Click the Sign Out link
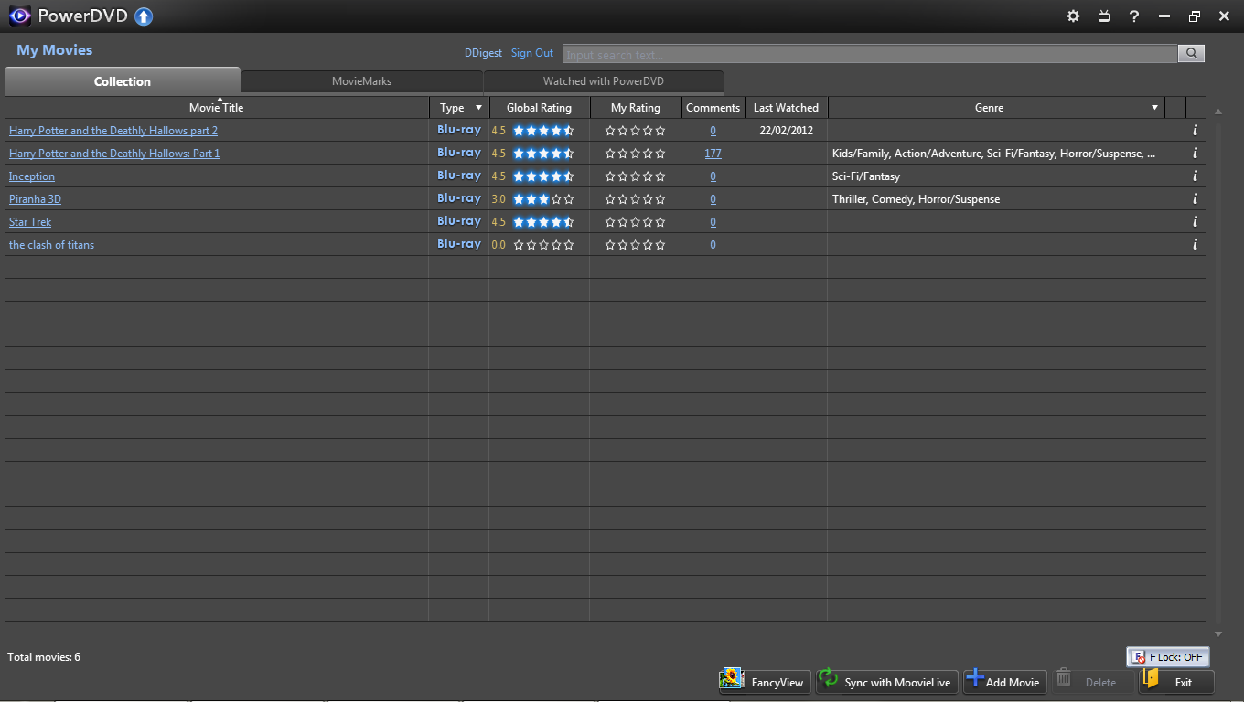This screenshot has width=1244, height=702. pyautogui.click(x=531, y=54)
